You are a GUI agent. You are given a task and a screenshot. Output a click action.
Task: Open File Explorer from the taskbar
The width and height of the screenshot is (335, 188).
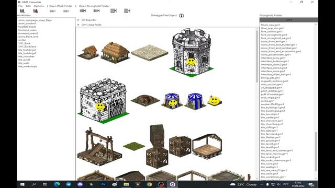click(x=126, y=184)
